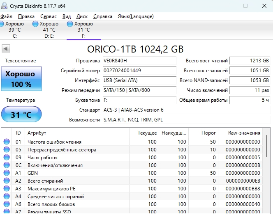Image resolution: width=273 pixels, height=215 pixels.
Task: Click the status orb for Часы работы
Action: pyautogui.click(x=7, y=158)
